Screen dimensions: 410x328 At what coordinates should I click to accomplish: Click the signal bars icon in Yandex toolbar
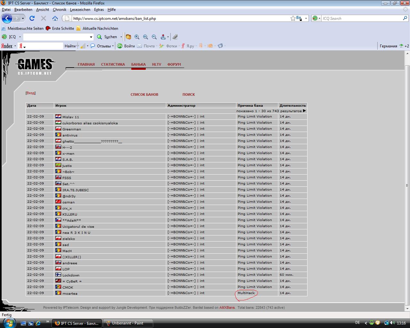[x=83, y=46]
